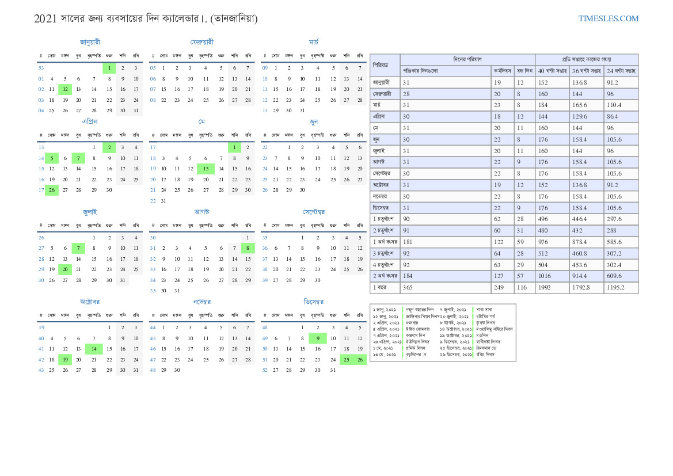This screenshot has height=476, width=673.
Task: Select the কর্মদিবস column header
Action: (503, 71)
